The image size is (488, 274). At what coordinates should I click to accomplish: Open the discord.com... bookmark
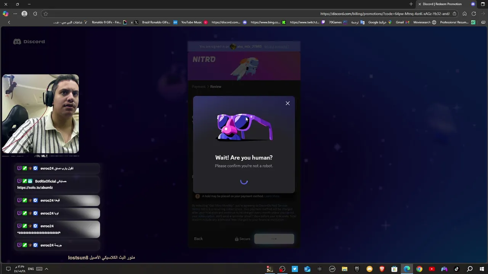[229, 22]
